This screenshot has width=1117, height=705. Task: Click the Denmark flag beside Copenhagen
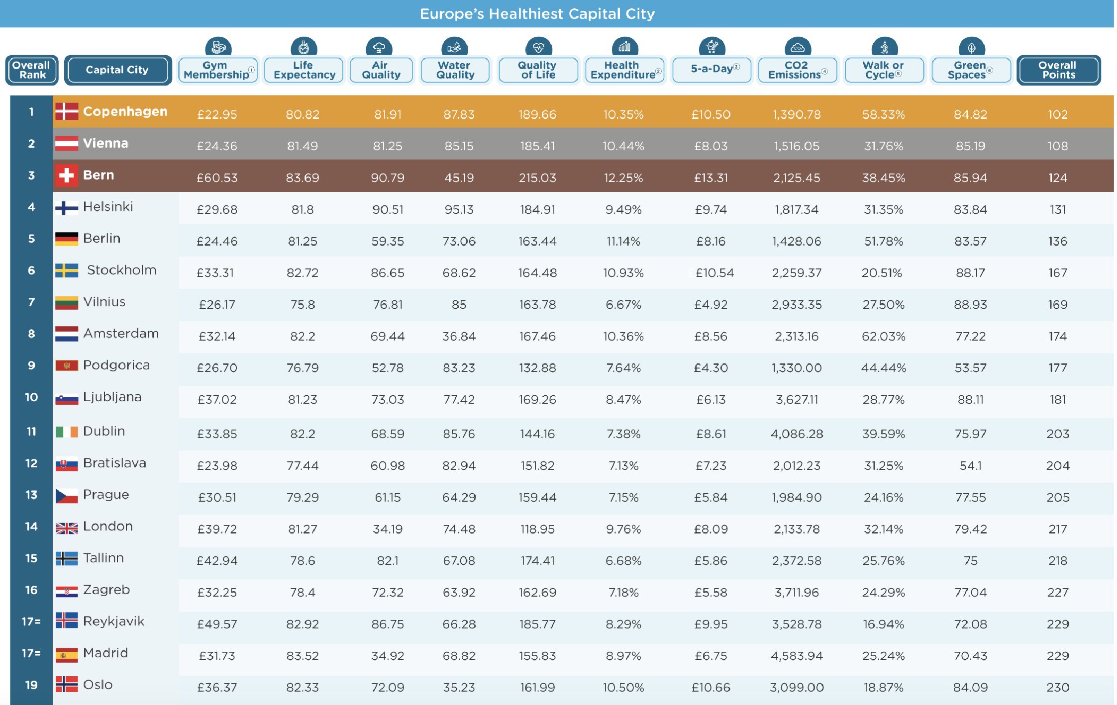click(x=66, y=111)
